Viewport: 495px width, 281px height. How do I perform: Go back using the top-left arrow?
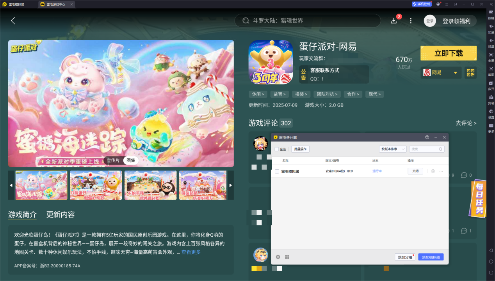click(x=13, y=21)
